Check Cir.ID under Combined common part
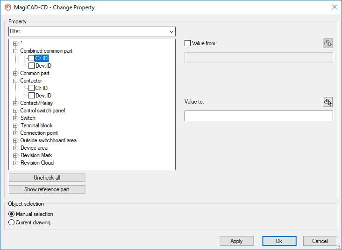Viewport: 342px width, 250px height. click(x=31, y=58)
